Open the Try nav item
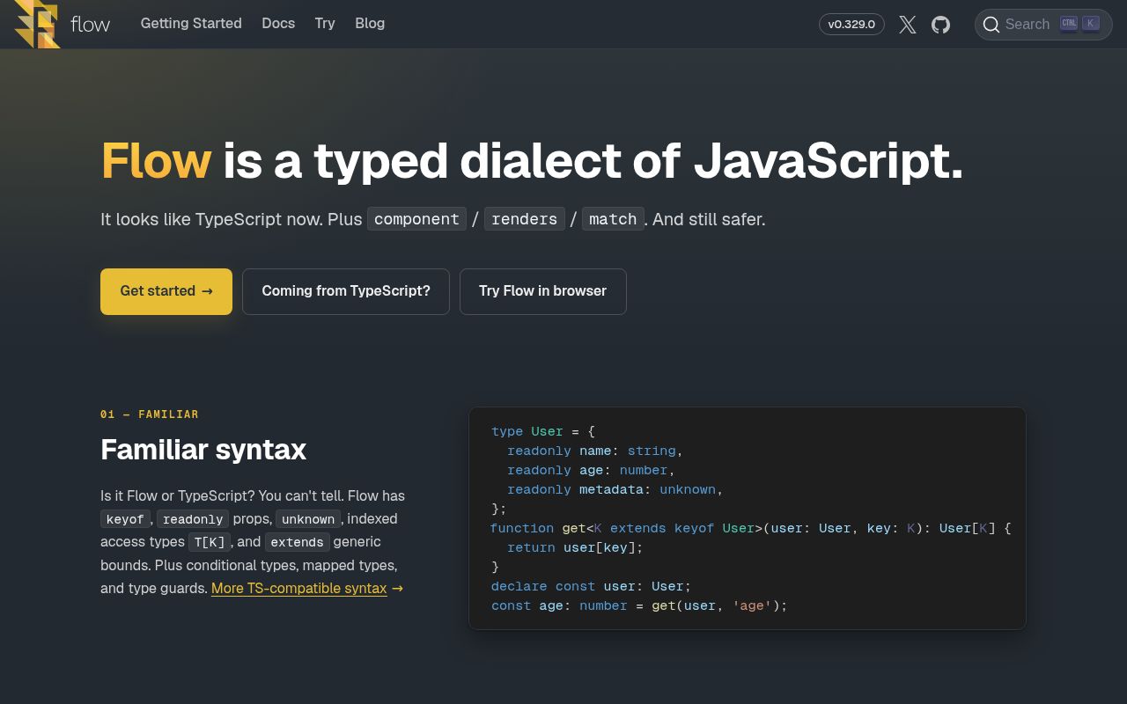Image resolution: width=1127 pixels, height=704 pixels. (x=325, y=24)
